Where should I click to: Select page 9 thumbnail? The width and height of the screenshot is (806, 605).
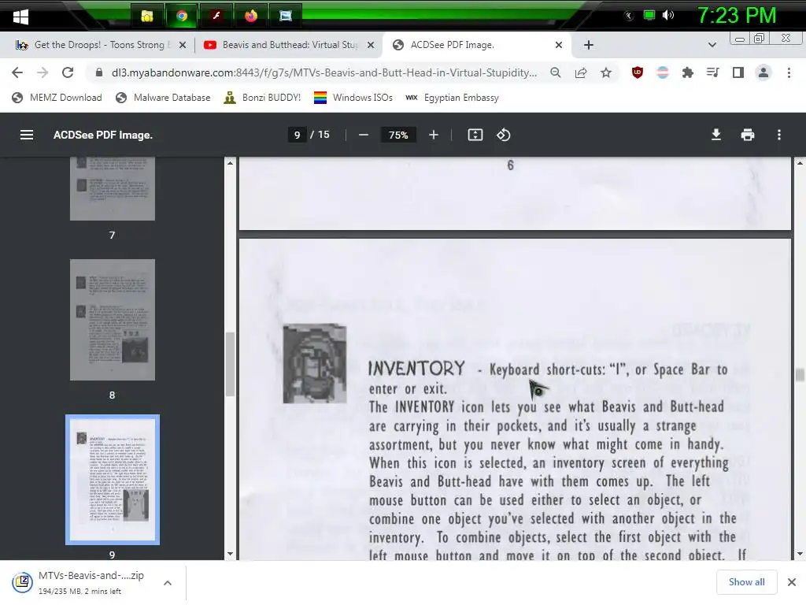[112, 480]
